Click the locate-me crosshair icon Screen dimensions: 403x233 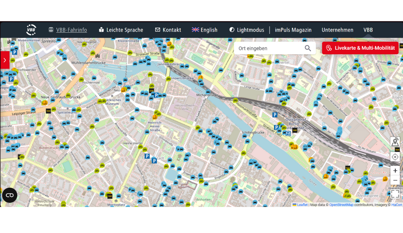(x=395, y=157)
